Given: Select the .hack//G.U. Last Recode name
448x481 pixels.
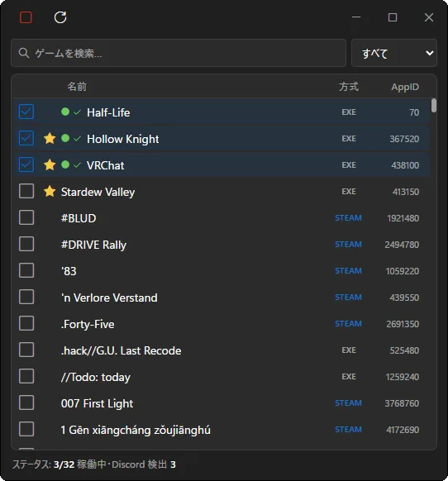Looking at the screenshot, I should click(x=121, y=350).
